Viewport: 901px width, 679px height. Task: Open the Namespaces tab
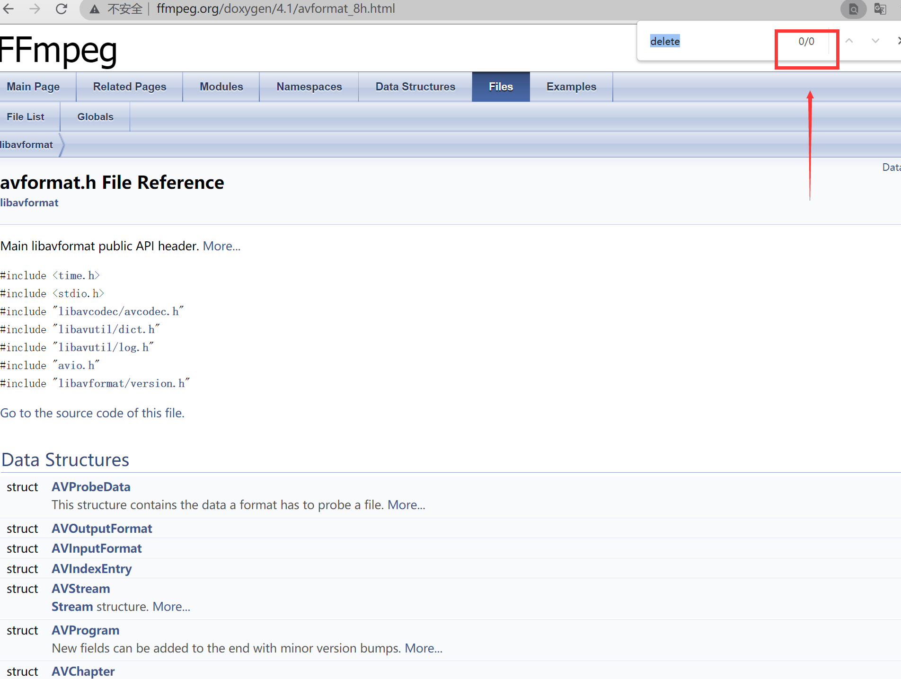pos(309,87)
